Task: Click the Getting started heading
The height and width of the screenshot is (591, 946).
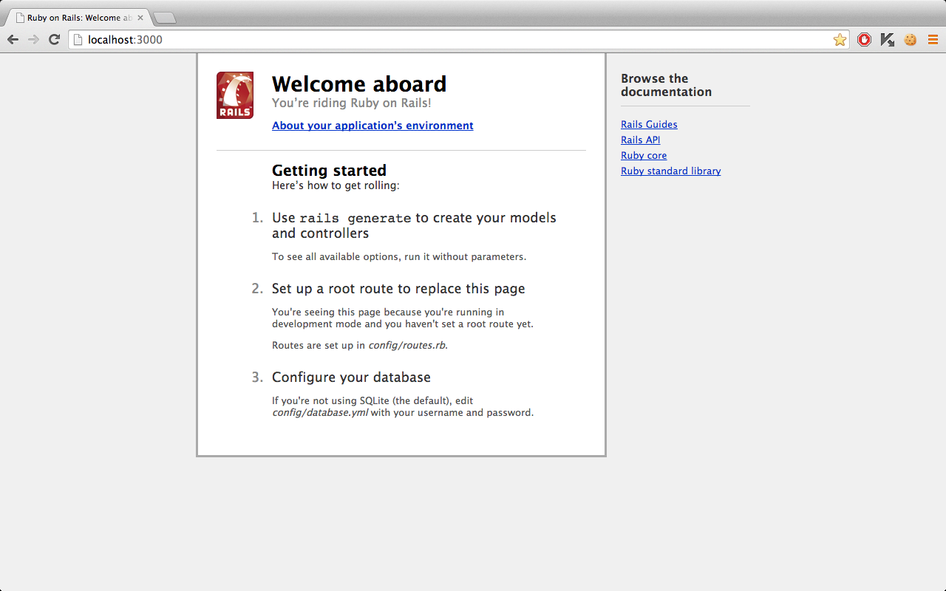Action: pos(329,171)
